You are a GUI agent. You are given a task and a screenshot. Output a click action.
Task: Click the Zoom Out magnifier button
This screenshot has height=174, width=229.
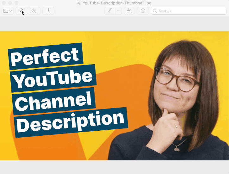pyautogui.click(x=22, y=11)
